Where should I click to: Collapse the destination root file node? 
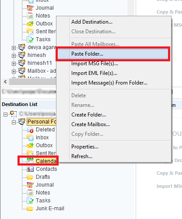tap(6, 114)
